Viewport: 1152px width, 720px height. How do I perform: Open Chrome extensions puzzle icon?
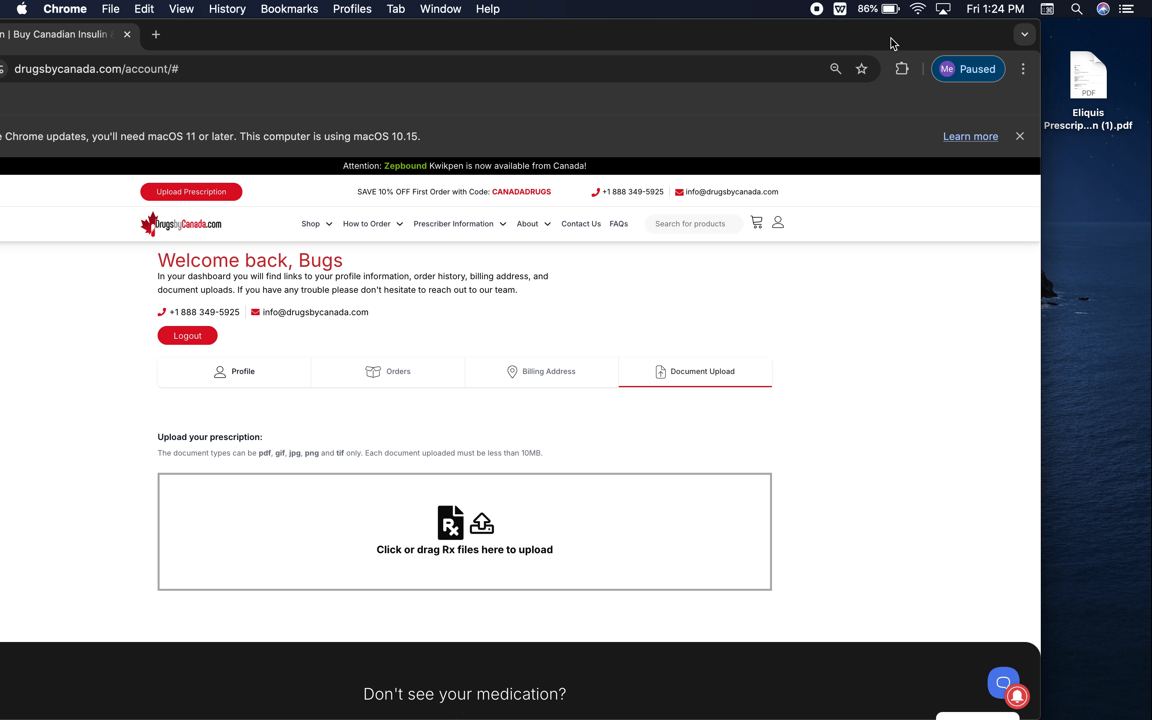[902, 69]
